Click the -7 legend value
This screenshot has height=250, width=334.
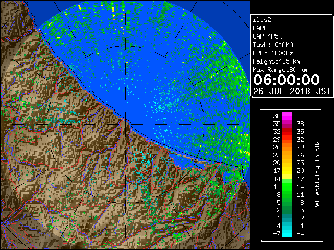pos(277,234)
